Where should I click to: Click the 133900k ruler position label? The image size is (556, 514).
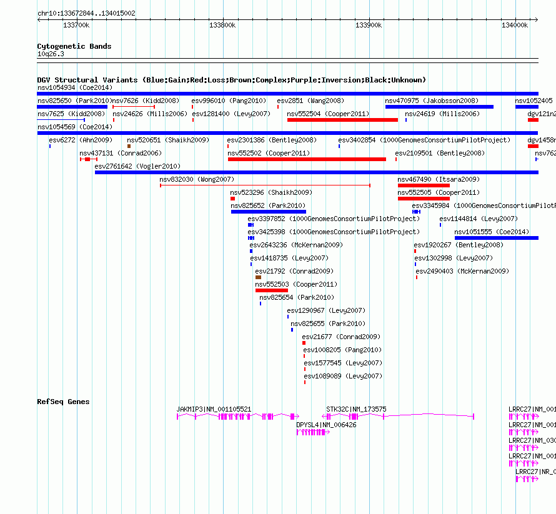[369, 25]
